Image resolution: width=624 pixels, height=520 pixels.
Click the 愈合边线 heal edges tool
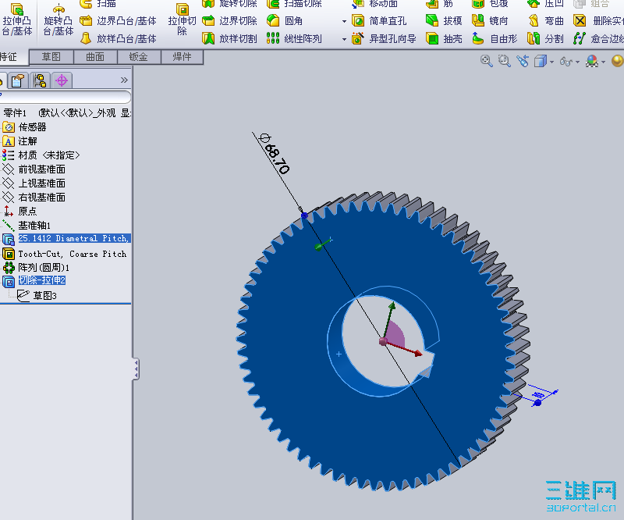click(x=598, y=39)
